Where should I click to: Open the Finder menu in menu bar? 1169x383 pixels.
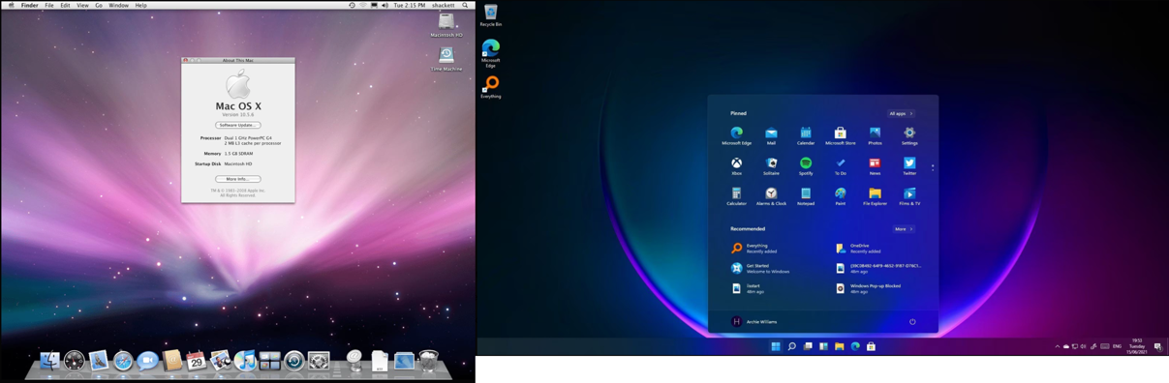point(30,5)
